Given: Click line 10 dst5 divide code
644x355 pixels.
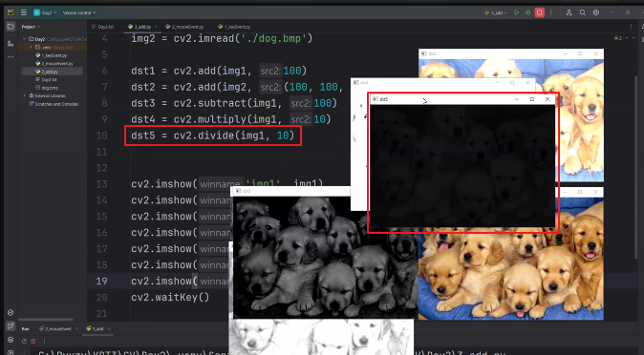Looking at the screenshot, I should click(x=213, y=136).
